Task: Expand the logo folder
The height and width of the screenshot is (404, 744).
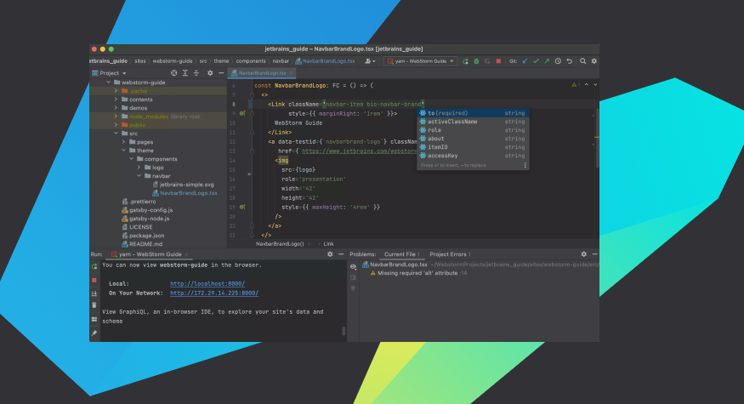Action: [x=139, y=168]
